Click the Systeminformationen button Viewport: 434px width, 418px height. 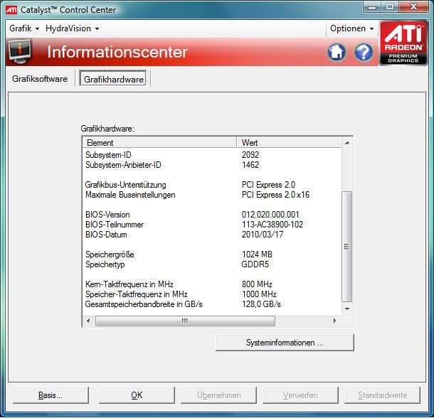(285, 343)
